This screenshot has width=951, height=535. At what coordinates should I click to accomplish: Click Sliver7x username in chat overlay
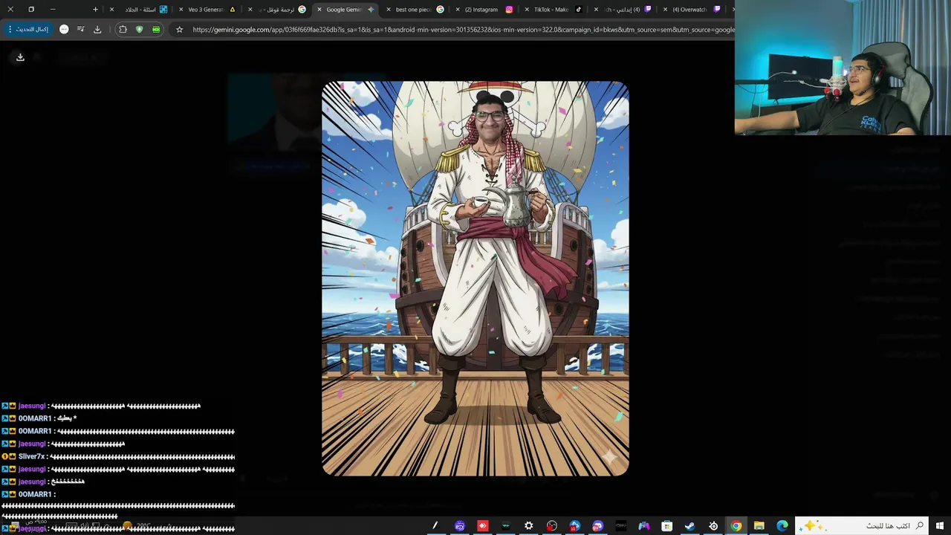click(x=31, y=457)
